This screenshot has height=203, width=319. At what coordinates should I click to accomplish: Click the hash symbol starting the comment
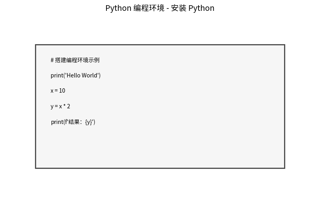[52, 60]
